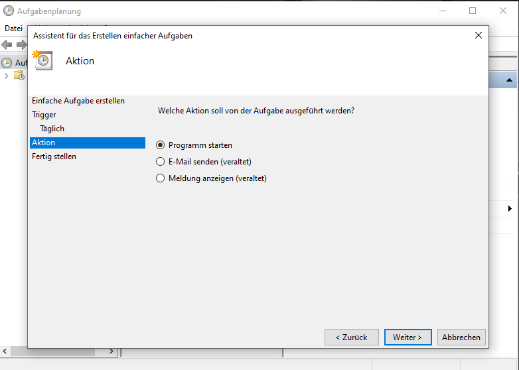Viewport: 519px width, 370px height.
Task: Go to the Trigger wizard step
Action: point(44,115)
